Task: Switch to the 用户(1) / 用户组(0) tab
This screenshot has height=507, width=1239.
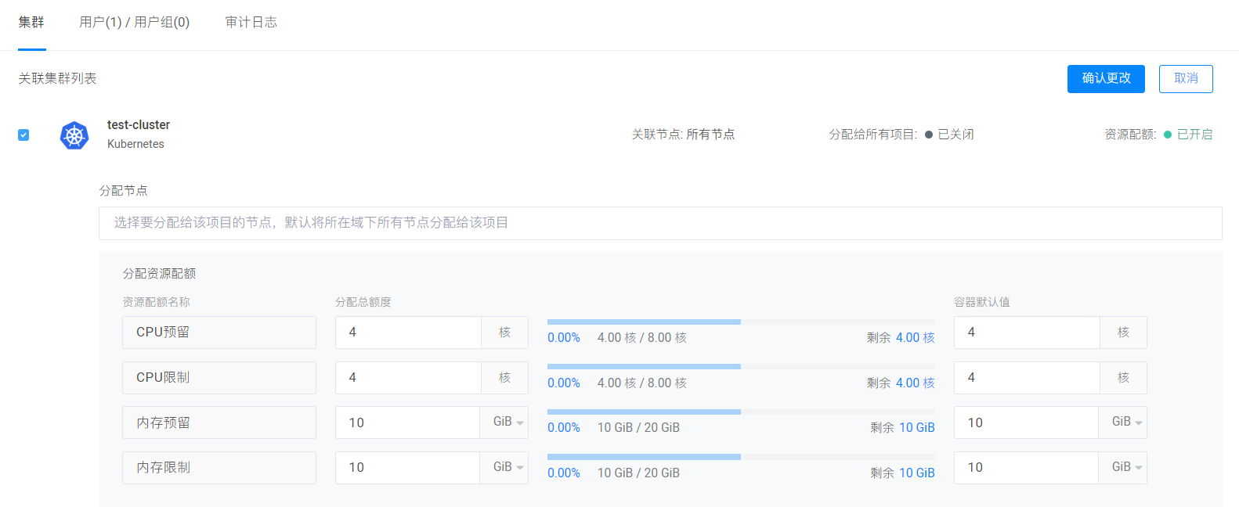Action: tap(134, 22)
